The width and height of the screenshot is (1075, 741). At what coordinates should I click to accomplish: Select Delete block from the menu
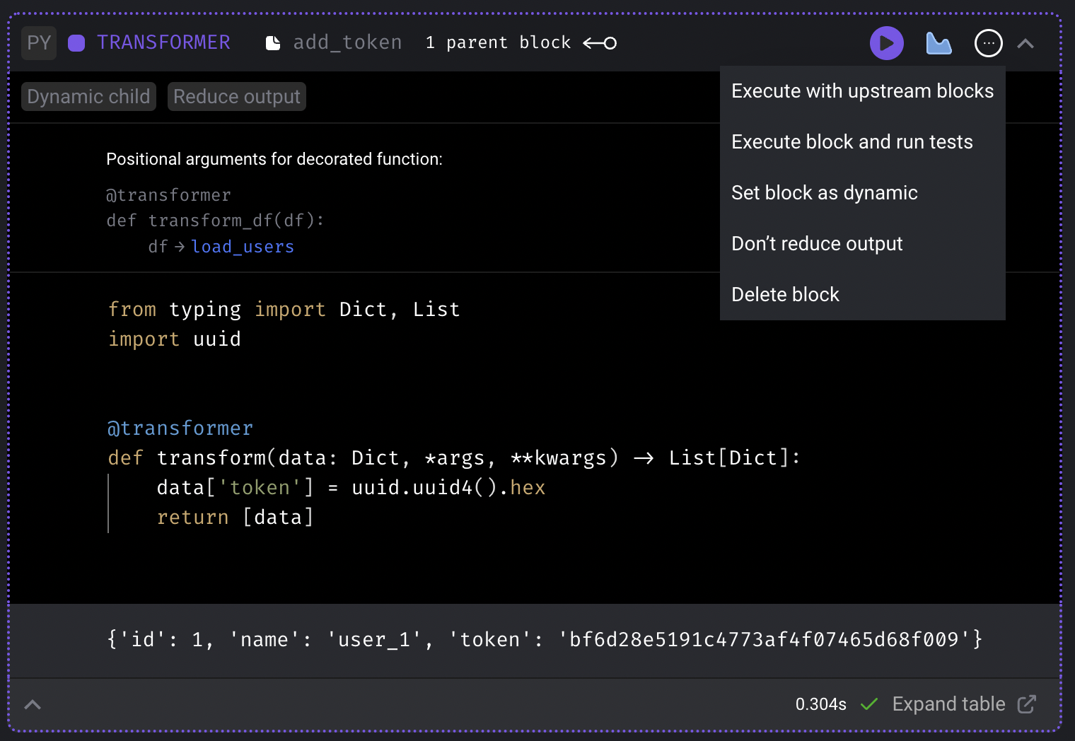862,295
